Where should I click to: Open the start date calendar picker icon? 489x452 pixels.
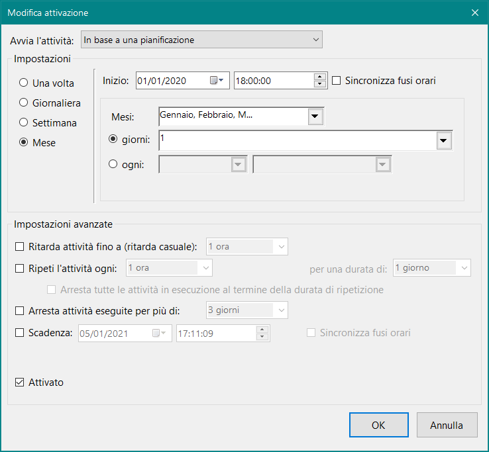tap(217, 80)
